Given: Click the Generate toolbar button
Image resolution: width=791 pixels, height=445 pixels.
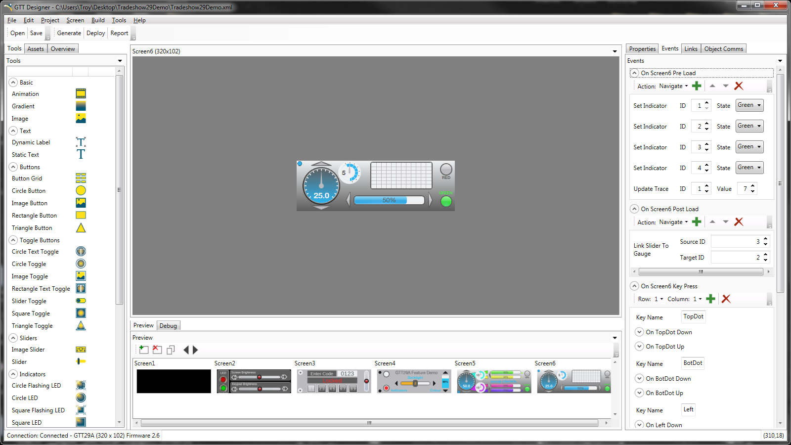Looking at the screenshot, I should coord(69,33).
